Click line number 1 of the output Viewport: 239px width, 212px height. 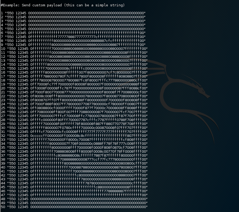click(2, 13)
